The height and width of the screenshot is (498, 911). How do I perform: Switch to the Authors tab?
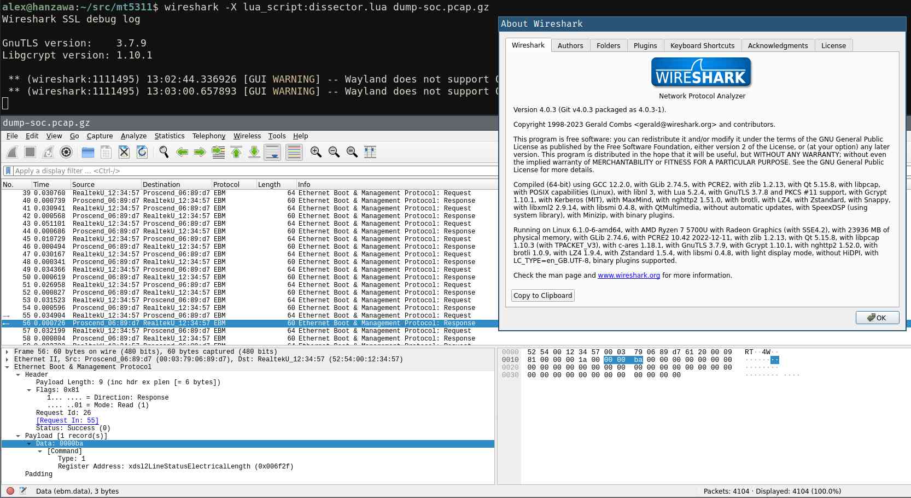[570, 46]
